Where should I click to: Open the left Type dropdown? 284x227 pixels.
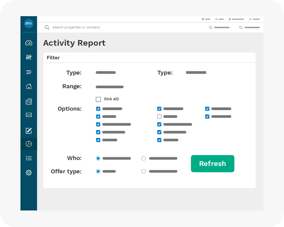[x=106, y=73]
